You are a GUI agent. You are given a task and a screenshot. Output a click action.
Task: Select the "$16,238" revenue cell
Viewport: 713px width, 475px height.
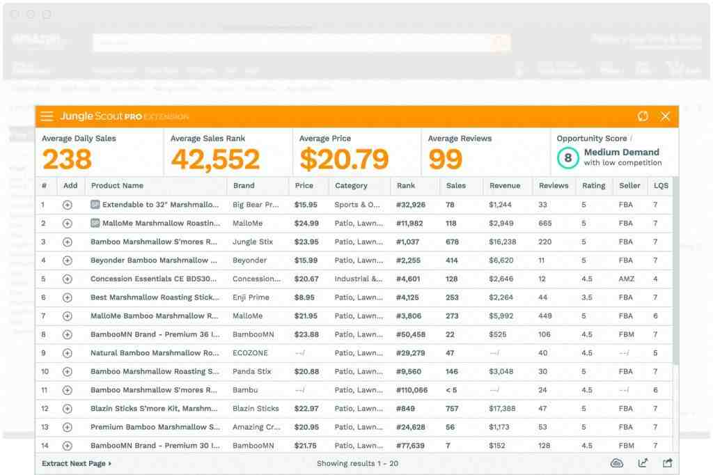(x=503, y=242)
